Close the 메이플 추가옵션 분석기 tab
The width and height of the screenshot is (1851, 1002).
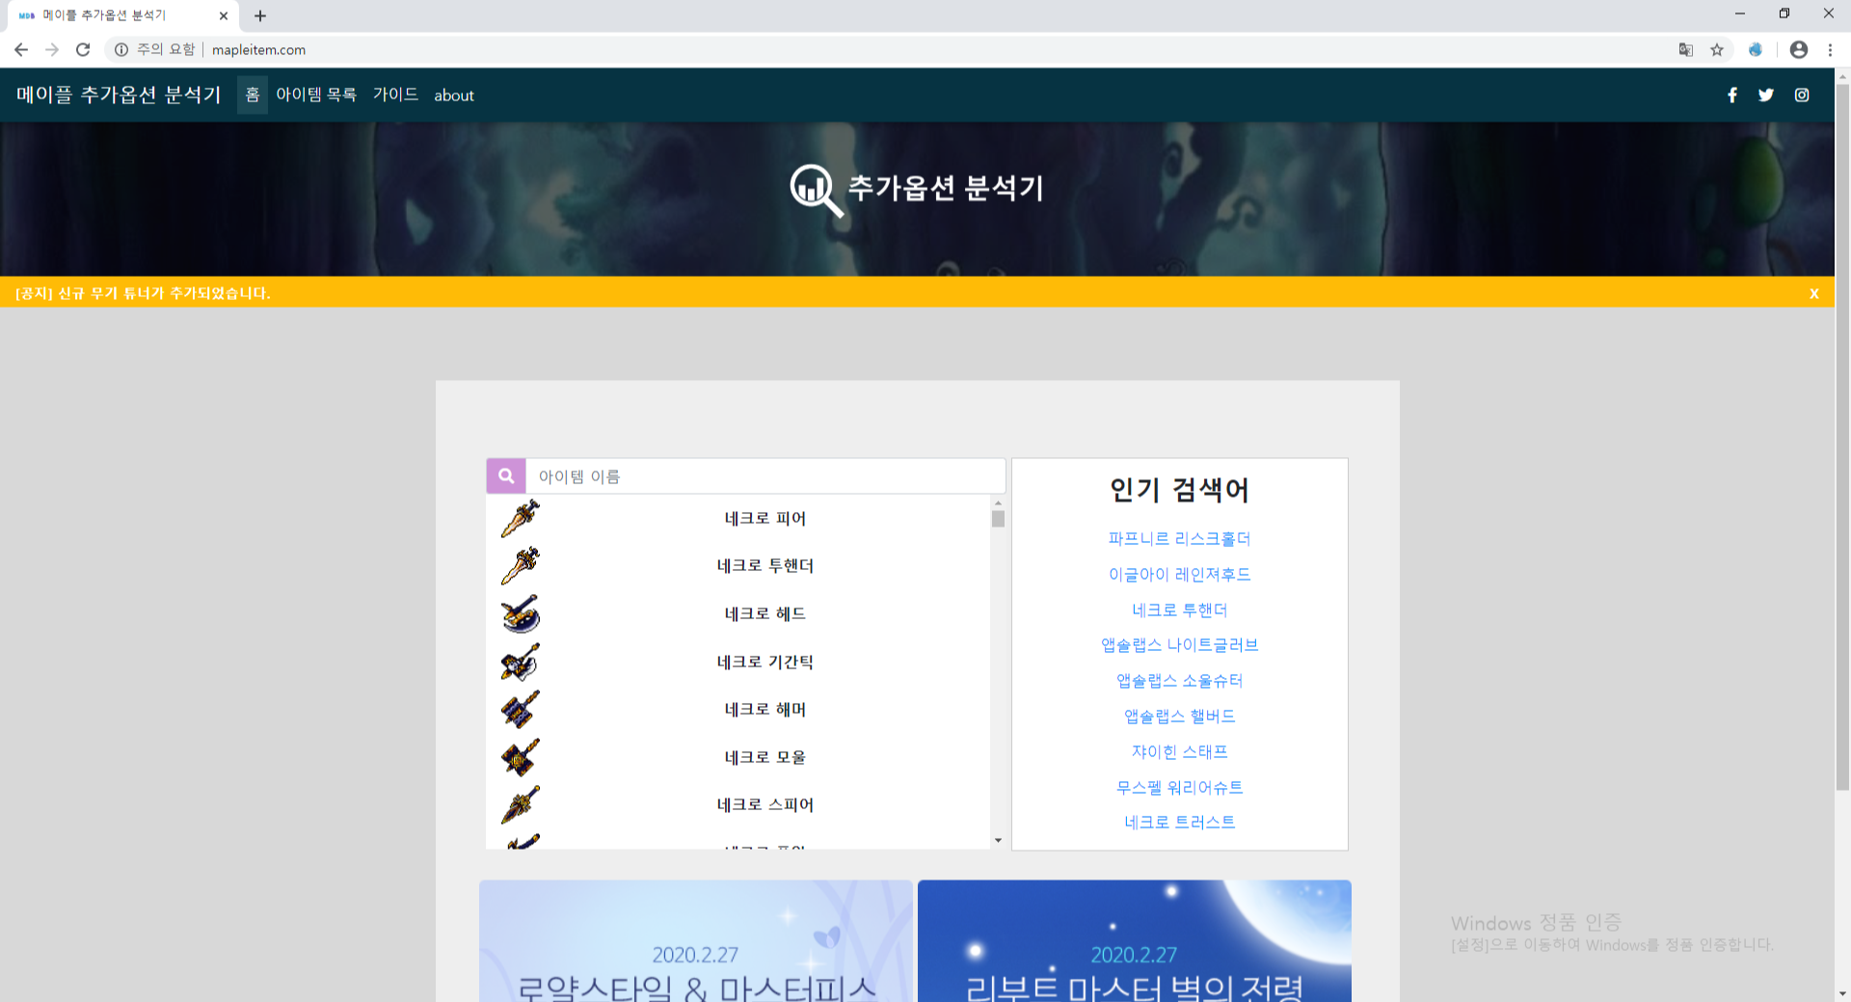point(224,15)
